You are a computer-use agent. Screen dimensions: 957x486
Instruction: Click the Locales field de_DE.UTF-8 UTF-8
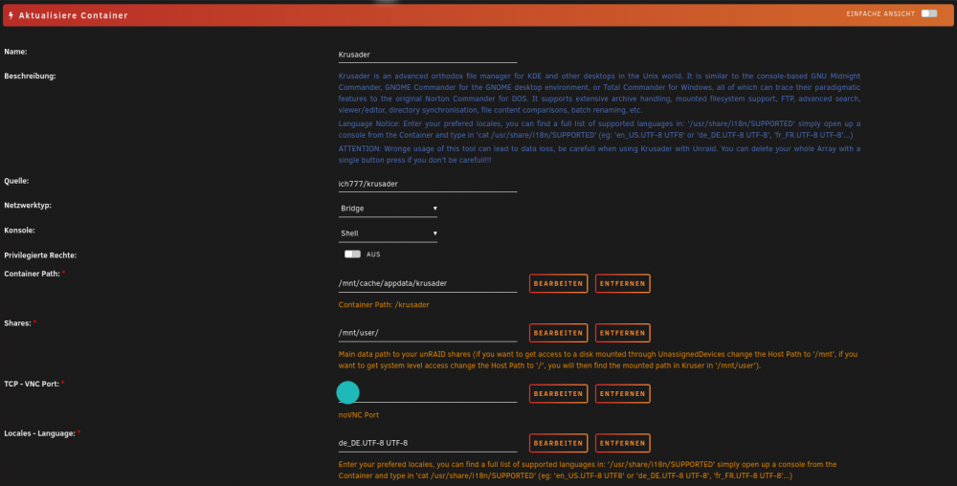(427, 443)
